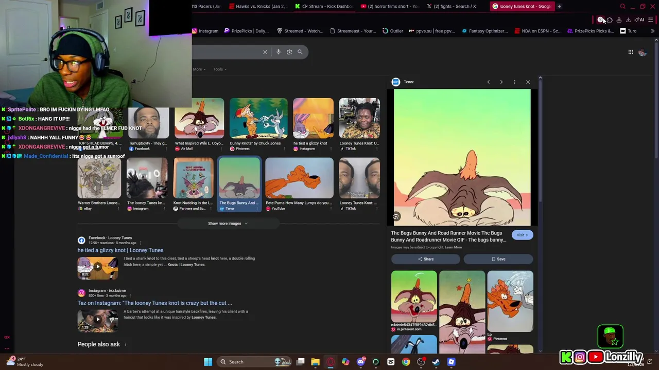The width and height of the screenshot is (659, 370).
Task: Open PrizePicks Daily bookmark
Action: pyautogui.click(x=246, y=31)
